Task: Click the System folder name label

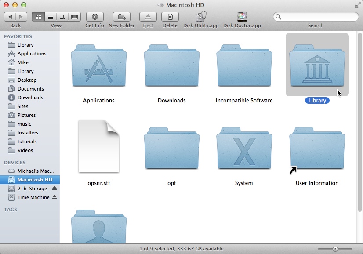Action: click(x=244, y=183)
